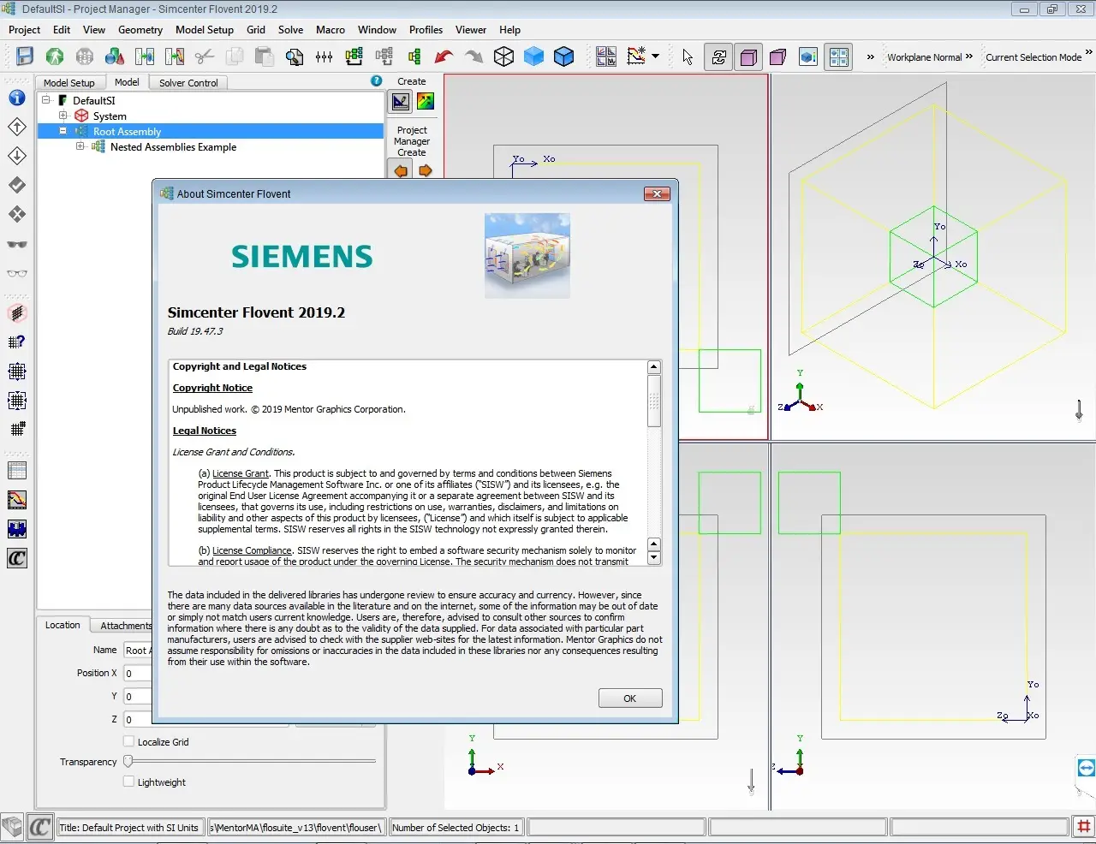Switch to the Solver Control tab

pos(188,83)
